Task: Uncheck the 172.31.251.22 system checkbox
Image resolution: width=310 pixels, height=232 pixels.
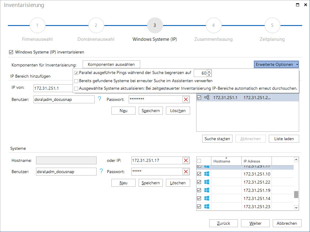Action: click(x=199, y=182)
